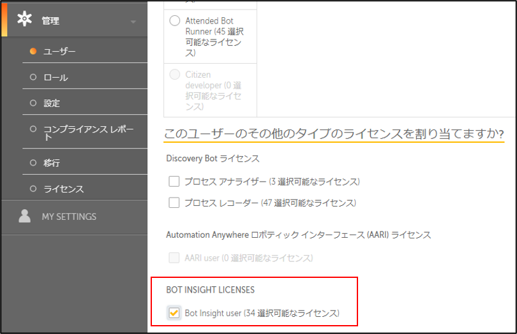This screenshot has height=334, width=517.
Task: Click the bullet next to コンプライアンス レポート
Action: click(33, 129)
